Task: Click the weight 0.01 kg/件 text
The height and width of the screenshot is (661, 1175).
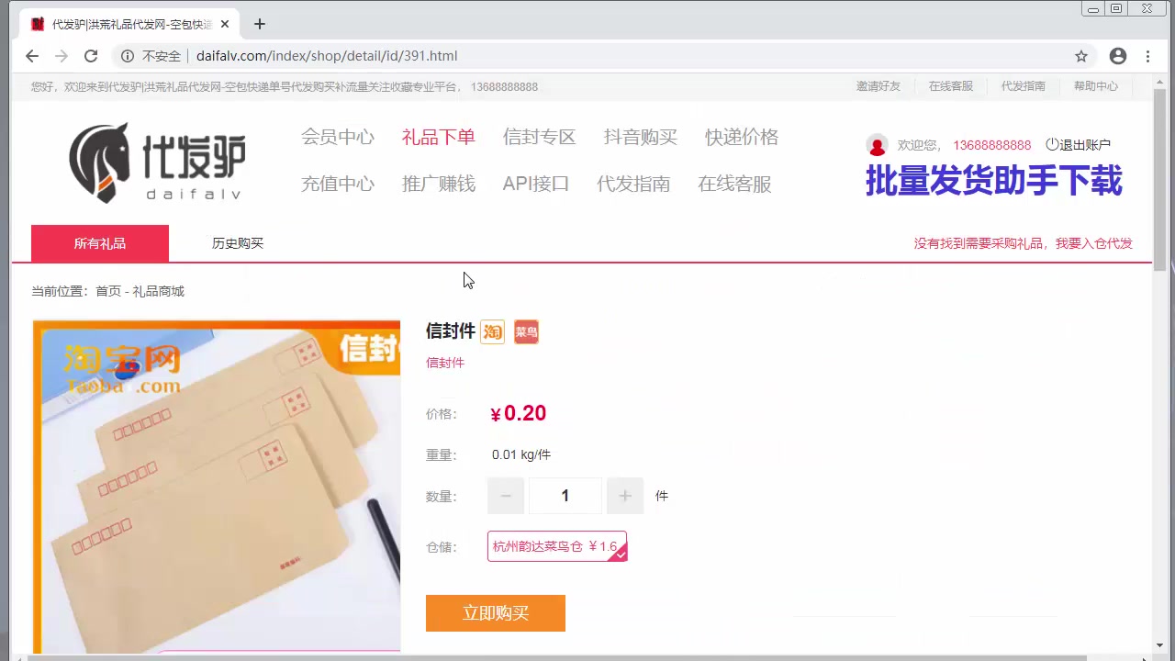Action: point(521,454)
